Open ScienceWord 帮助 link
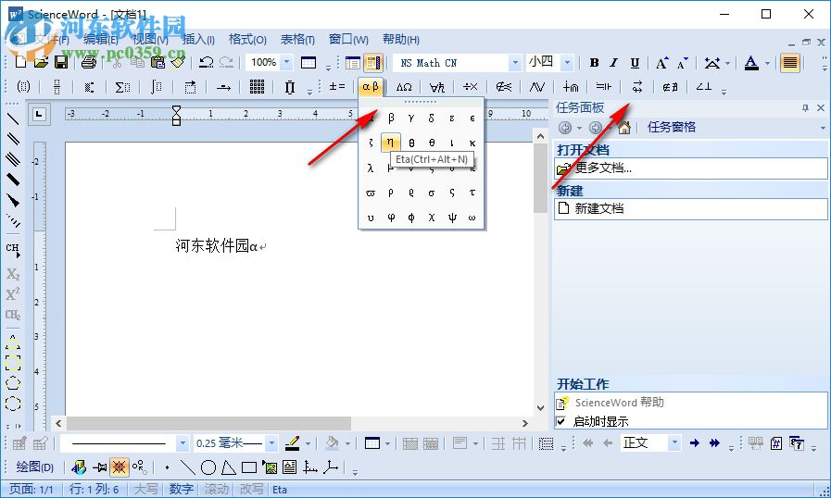This screenshot has width=831, height=498. coord(619,403)
